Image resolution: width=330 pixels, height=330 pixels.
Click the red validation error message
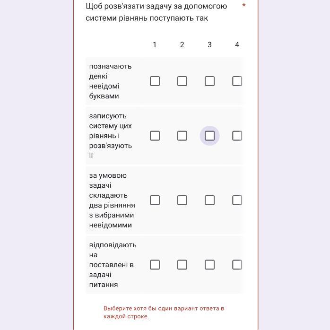(164, 313)
